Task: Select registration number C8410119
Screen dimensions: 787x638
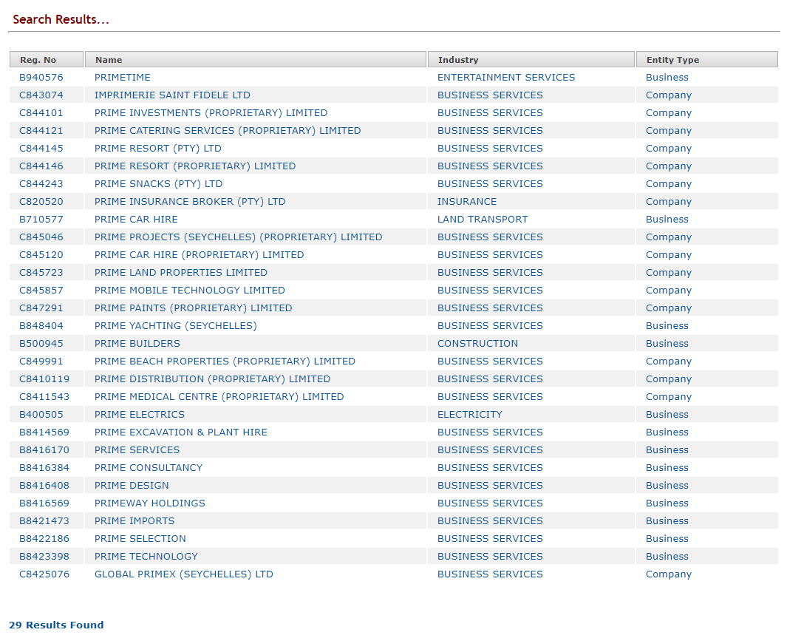Action: (44, 379)
